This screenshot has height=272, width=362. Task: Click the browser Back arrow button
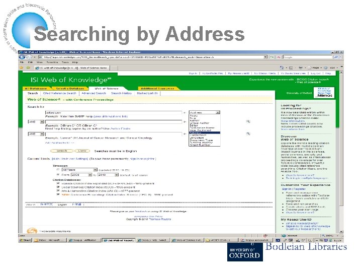pos(22,57)
